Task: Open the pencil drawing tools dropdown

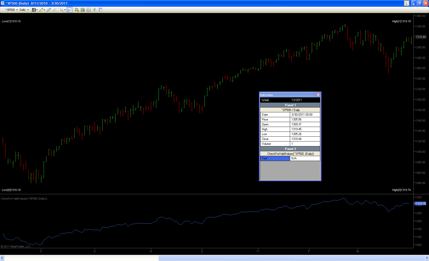Action: tap(42, 10)
